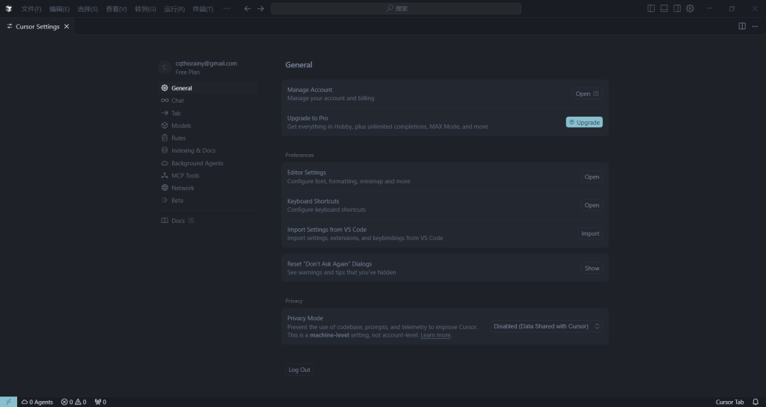Show hidden Don't Ask Again dialogs

point(592,269)
